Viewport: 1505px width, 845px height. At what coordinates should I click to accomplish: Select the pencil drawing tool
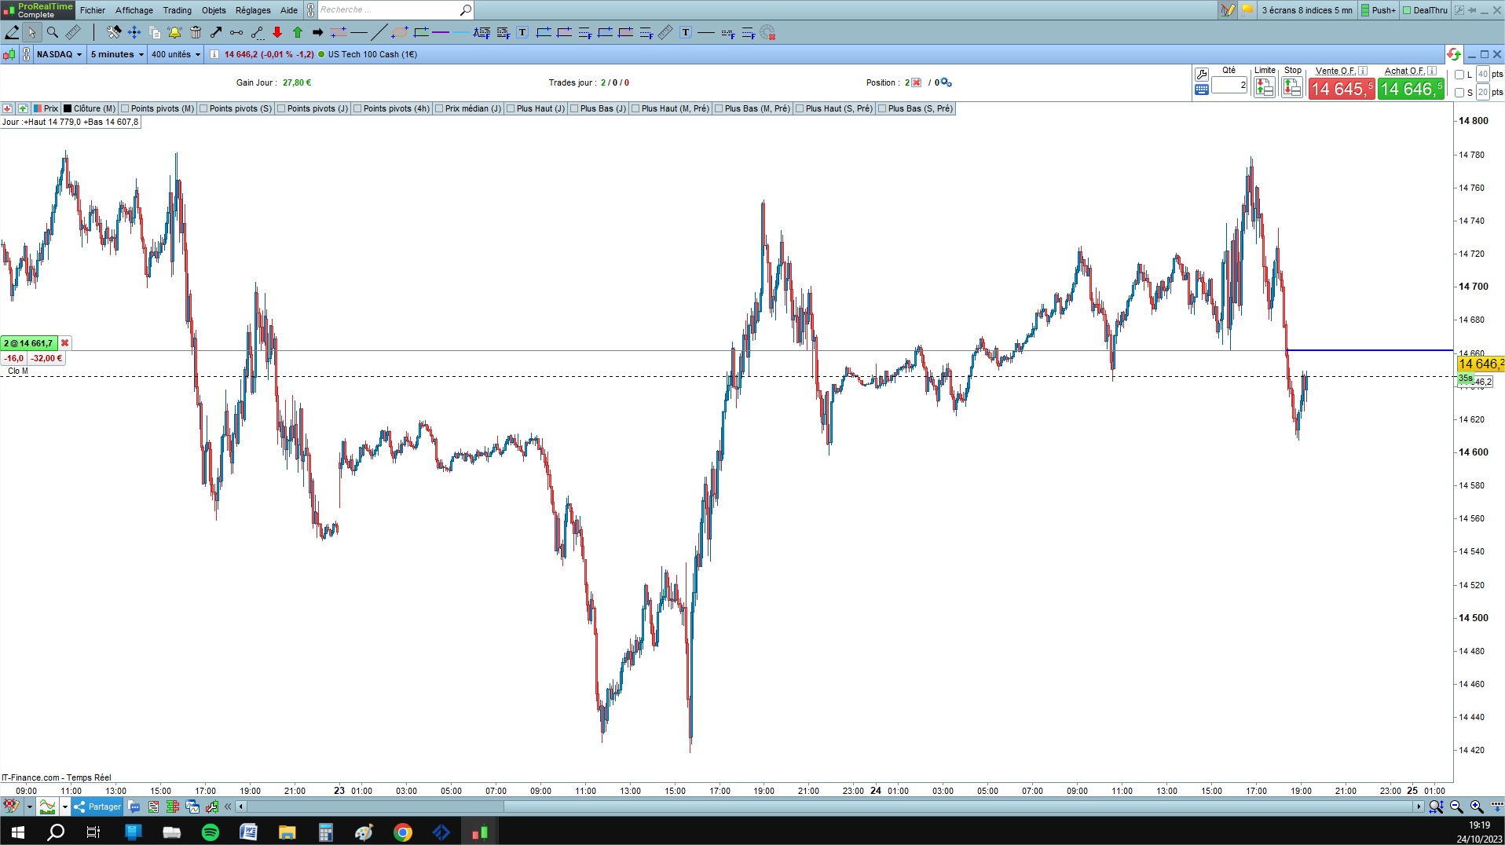tap(12, 32)
